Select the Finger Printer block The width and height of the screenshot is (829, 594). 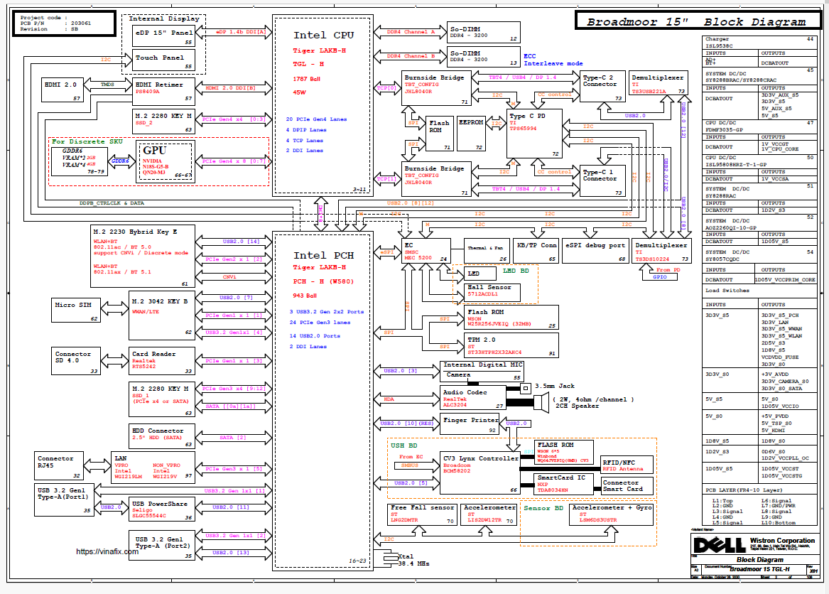pyautogui.click(x=470, y=423)
